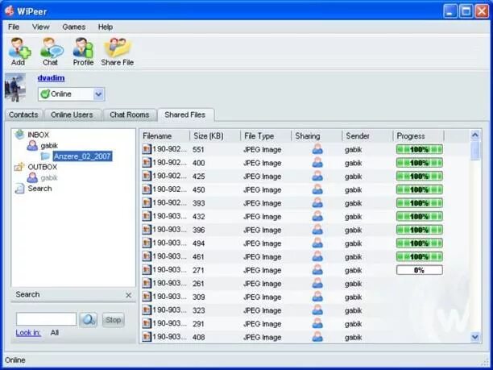Click the Search document icon in tree
The image size is (493, 370).
19,189
